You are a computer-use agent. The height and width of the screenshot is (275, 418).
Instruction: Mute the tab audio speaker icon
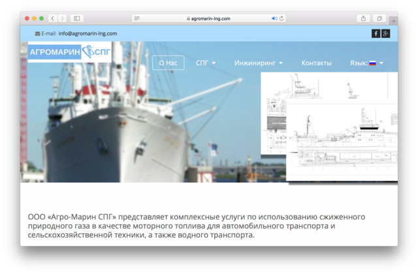click(274, 18)
